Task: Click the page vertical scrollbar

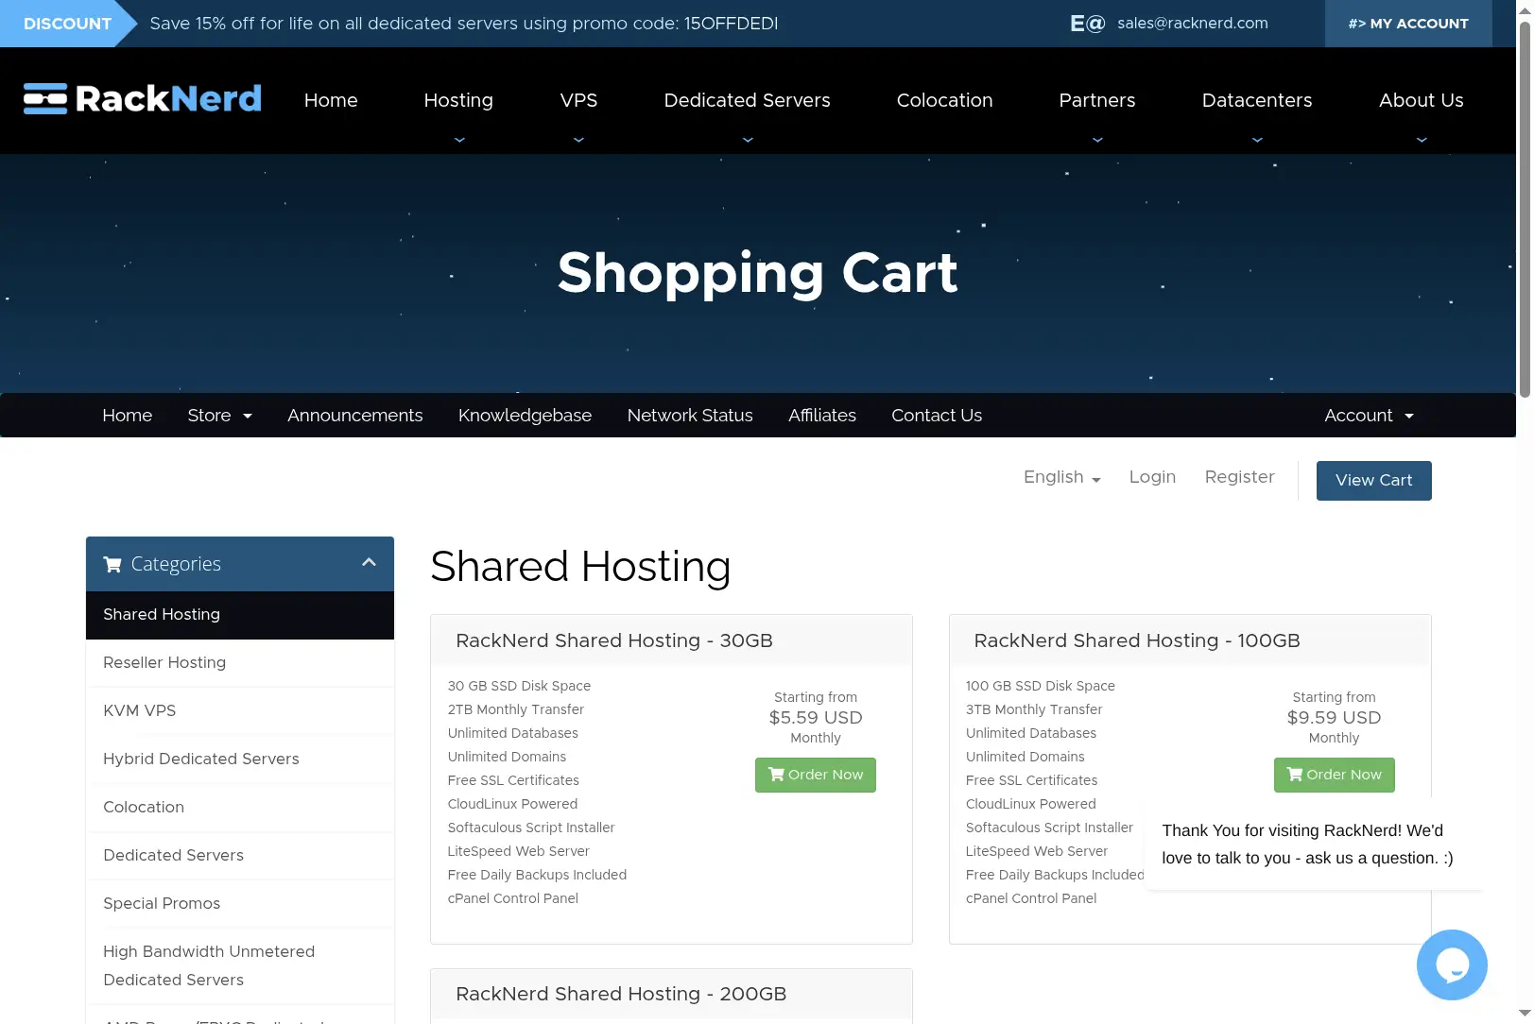Action: point(1525,208)
